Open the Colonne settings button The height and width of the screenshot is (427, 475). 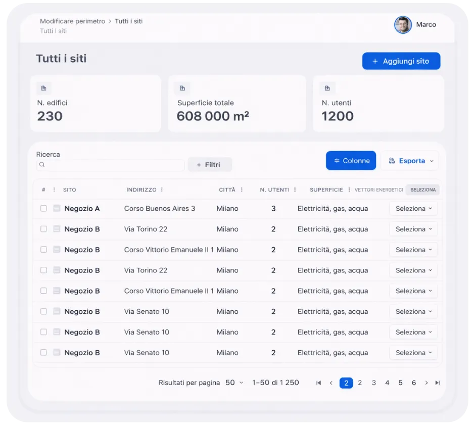point(351,161)
